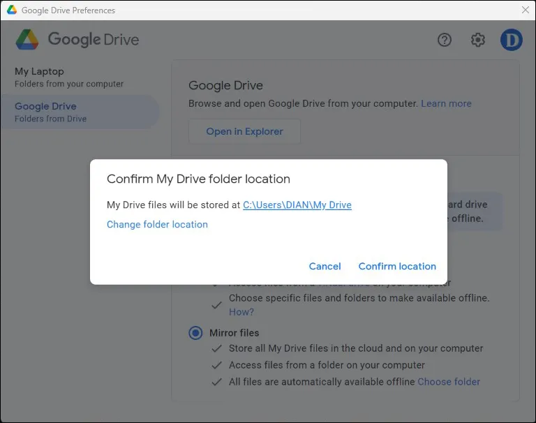Cancel the folder location dialog
Image resolution: width=536 pixels, height=423 pixels.
point(325,266)
